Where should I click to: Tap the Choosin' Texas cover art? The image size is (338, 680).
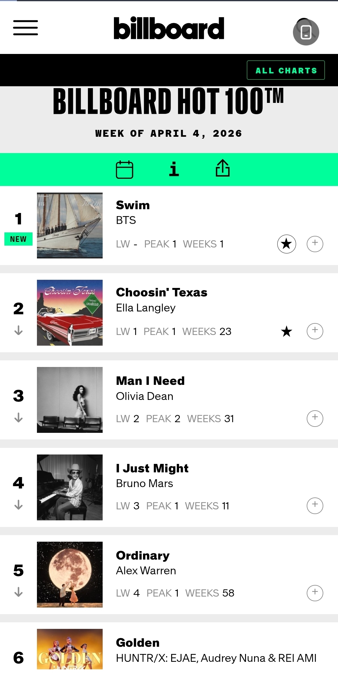[x=70, y=313]
